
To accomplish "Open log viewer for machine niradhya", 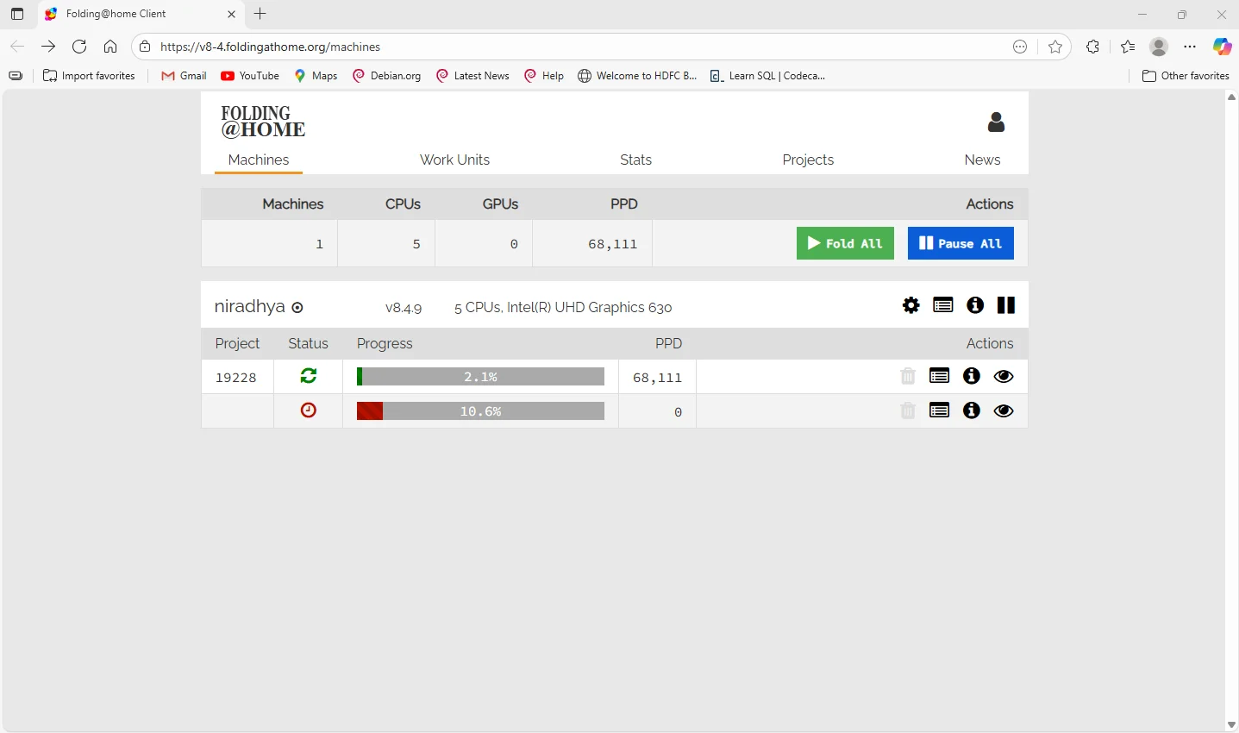I will [x=942, y=305].
